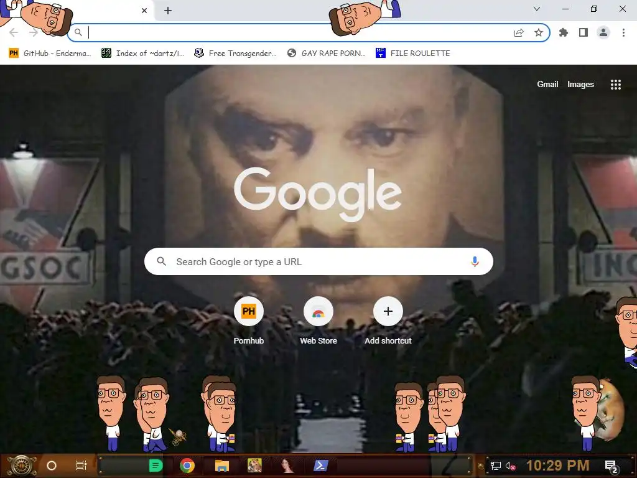Screen dimensions: 637x478
Task: Open Task View on the taskbar
Action: pyautogui.click(x=81, y=466)
